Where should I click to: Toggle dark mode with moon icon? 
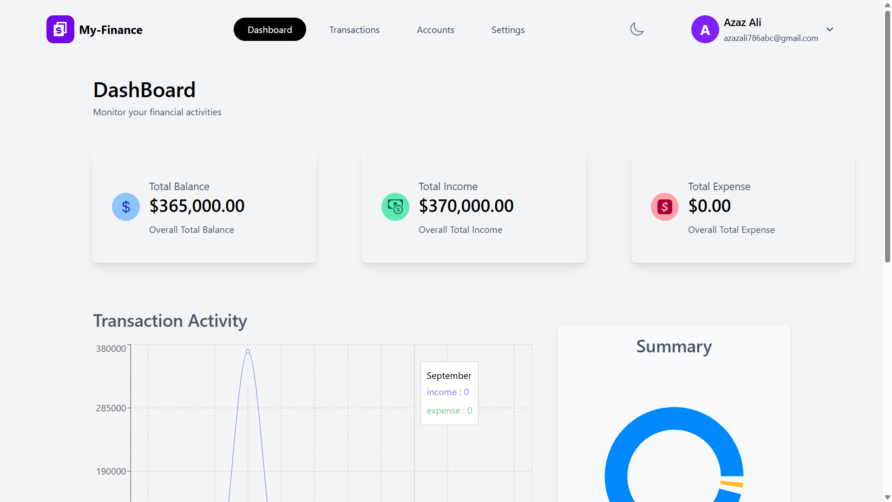pyautogui.click(x=636, y=29)
